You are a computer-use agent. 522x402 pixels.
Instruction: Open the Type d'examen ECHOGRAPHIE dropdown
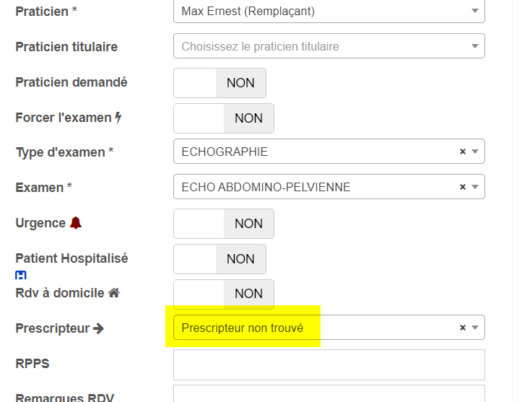318,152
